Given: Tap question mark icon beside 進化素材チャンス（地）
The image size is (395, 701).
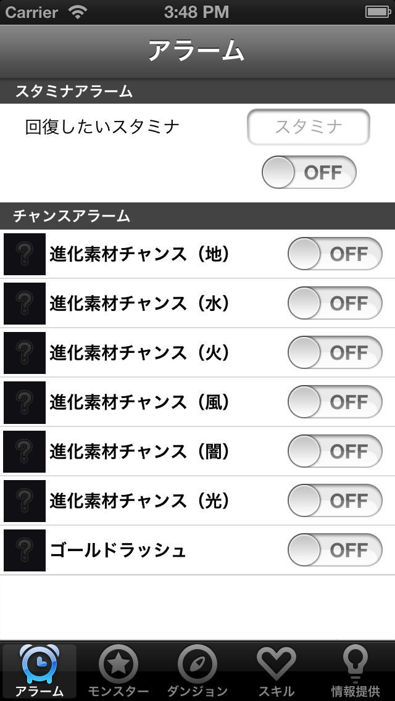Looking at the screenshot, I should (x=25, y=254).
